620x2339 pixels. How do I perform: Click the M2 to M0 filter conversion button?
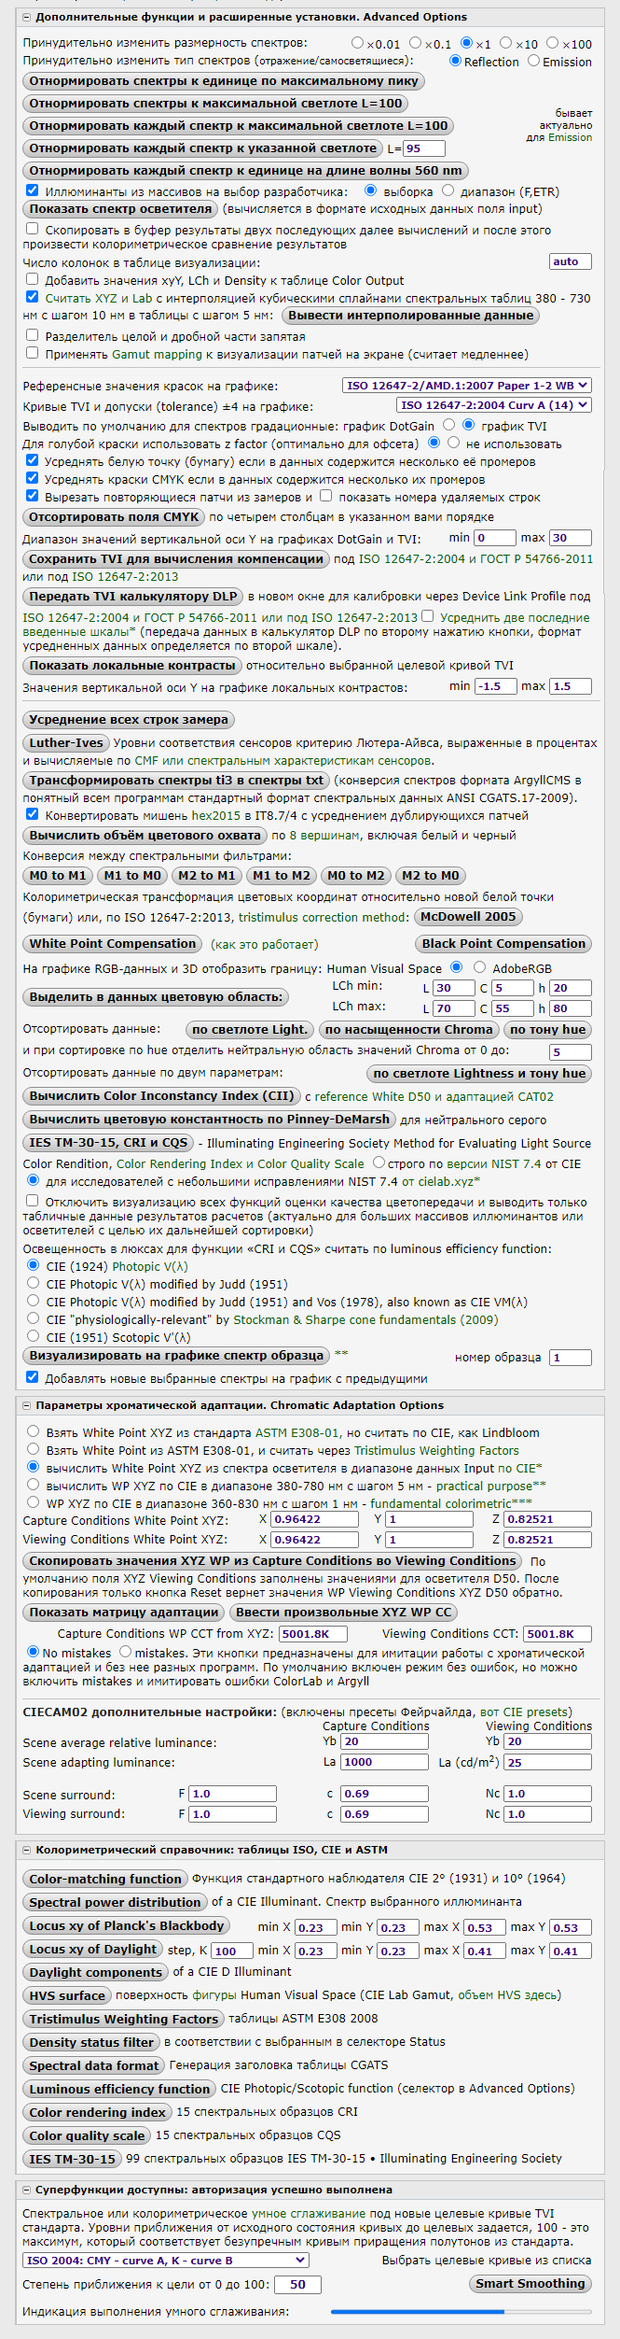(430, 876)
